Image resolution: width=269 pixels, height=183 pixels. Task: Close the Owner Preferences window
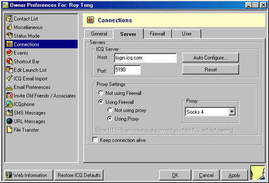click(263, 5)
